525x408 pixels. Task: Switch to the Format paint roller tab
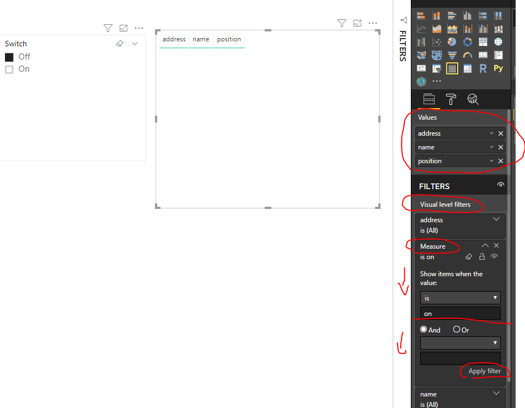tap(451, 99)
